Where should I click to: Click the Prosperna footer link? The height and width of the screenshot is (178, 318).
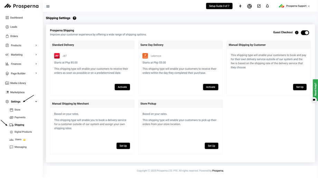(x=218, y=171)
